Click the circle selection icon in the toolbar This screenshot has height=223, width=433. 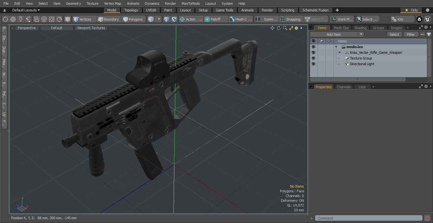click(5, 19)
